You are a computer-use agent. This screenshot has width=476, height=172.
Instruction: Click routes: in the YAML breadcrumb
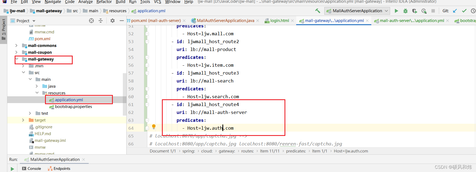click(247, 151)
